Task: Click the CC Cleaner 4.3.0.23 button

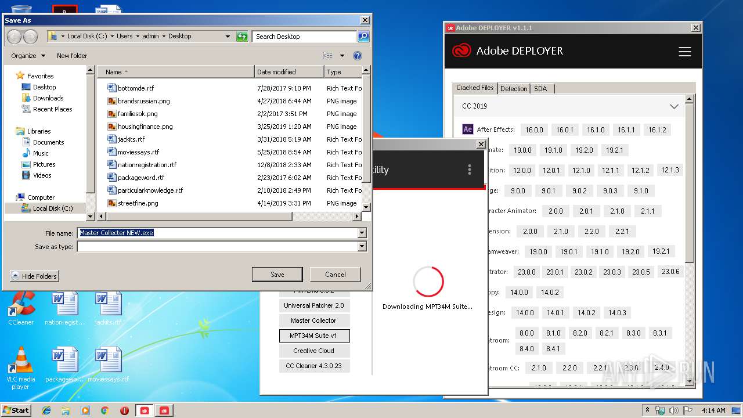Action: [x=313, y=366]
